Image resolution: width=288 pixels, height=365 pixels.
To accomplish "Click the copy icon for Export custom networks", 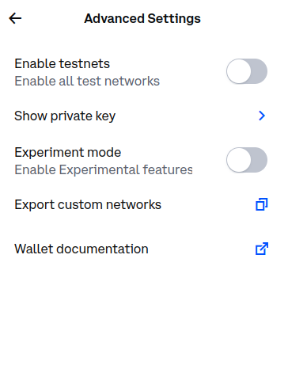I will tap(262, 204).
